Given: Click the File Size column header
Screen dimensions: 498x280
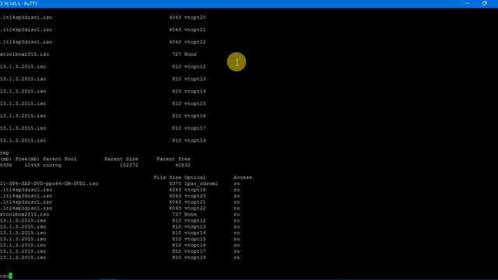Looking at the screenshot, I should click(167, 177).
